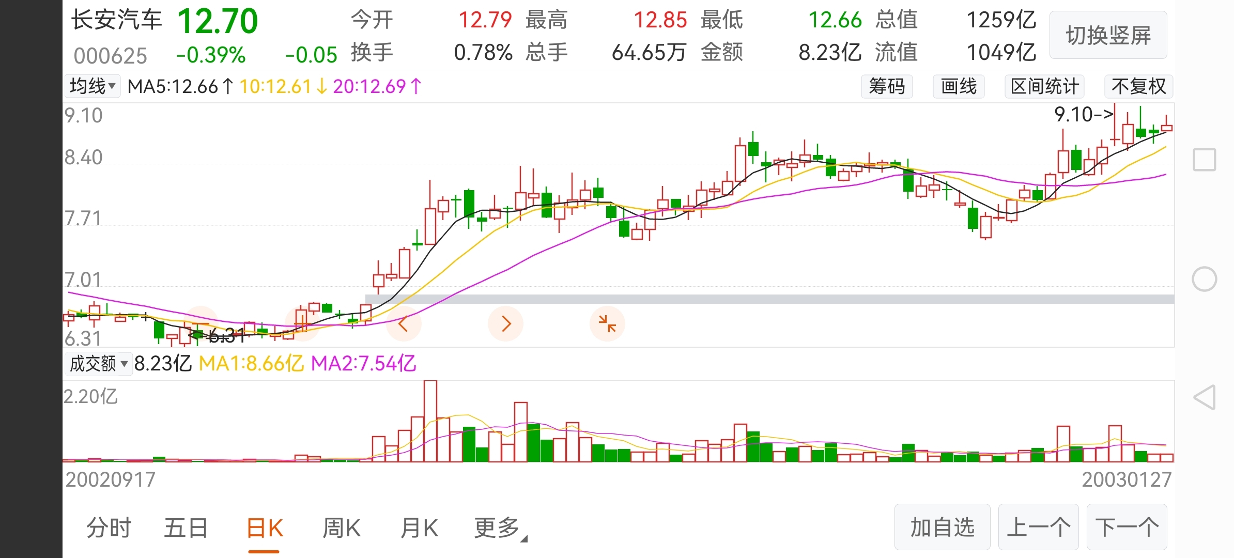Tap the MA2:7.54亿 volume label
This screenshot has height=558, width=1234.
point(364,364)
